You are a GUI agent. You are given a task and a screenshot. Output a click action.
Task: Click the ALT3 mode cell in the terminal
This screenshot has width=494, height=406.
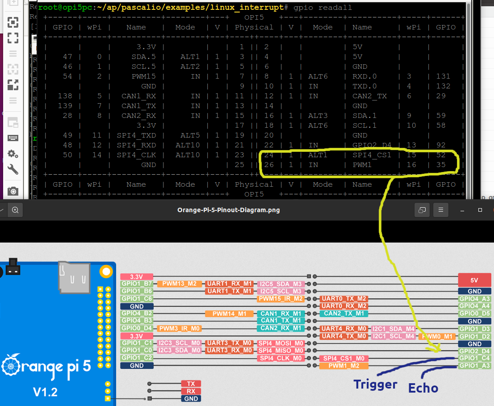coord(318,116)
